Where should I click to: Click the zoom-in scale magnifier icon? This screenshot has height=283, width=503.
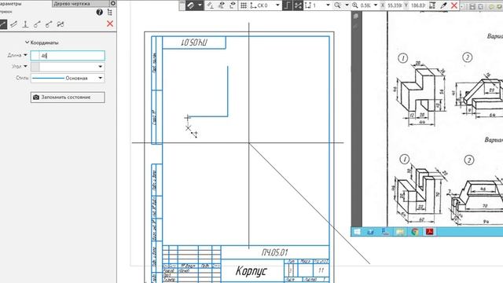coord(355,6)
